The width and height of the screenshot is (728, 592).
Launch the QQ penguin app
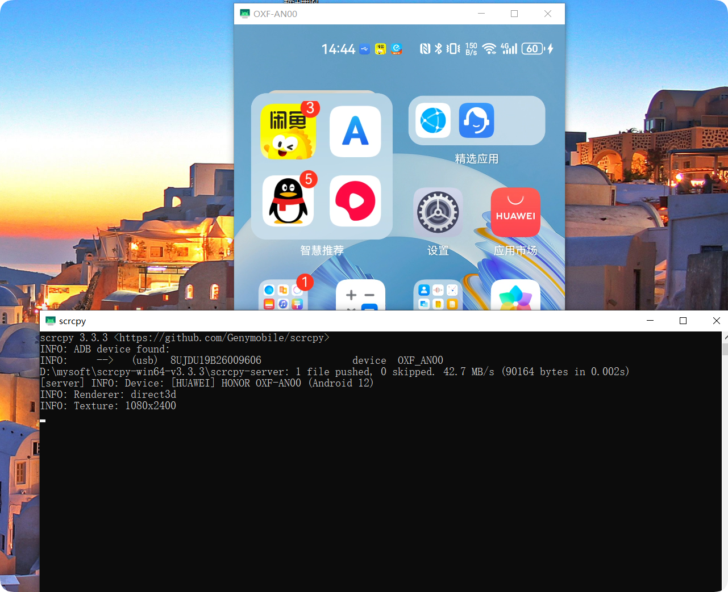pos(288,201)
